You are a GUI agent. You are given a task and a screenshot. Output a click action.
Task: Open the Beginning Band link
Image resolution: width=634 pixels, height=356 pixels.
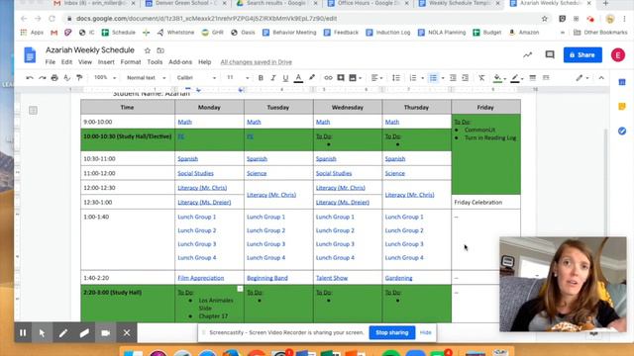267,278
